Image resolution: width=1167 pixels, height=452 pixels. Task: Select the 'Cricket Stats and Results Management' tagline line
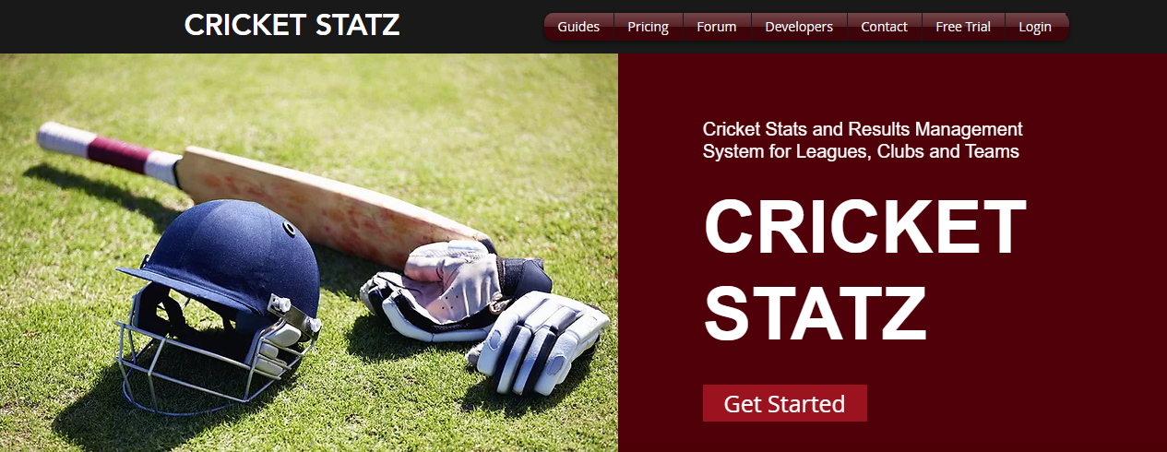click(863, 129)
